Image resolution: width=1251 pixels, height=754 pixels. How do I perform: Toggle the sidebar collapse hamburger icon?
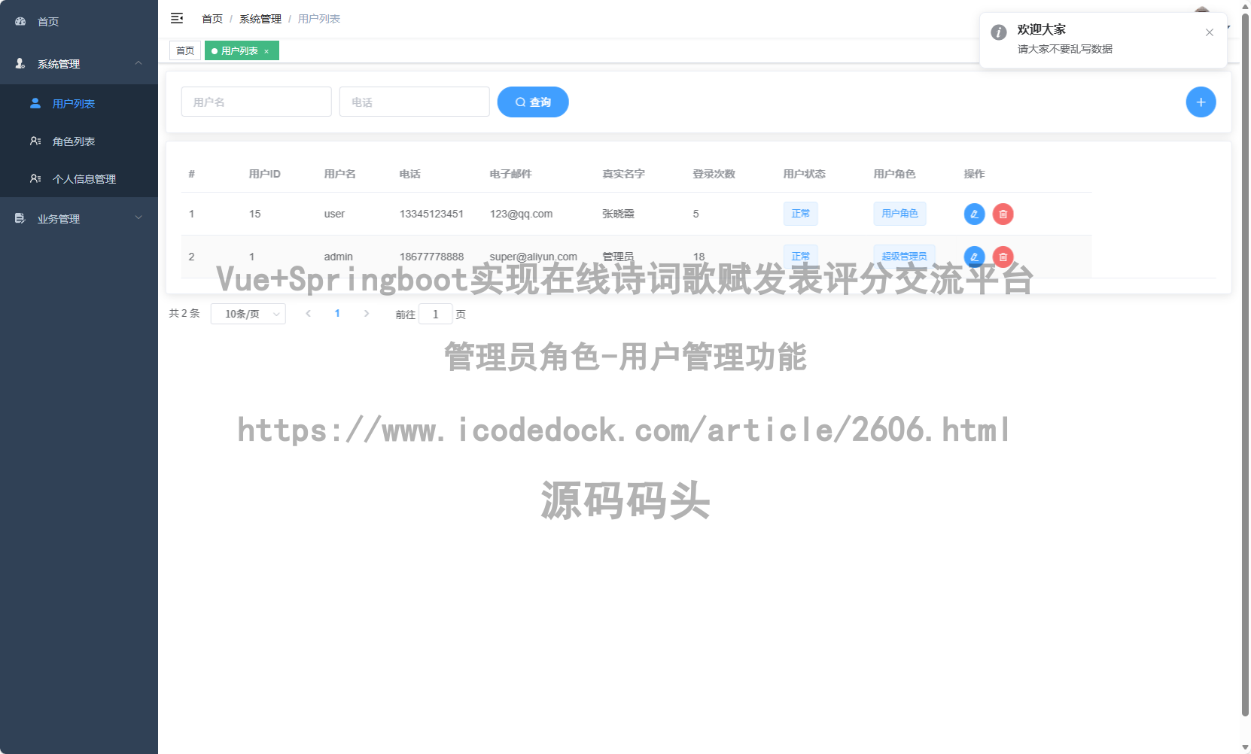[x=177, y=18]
